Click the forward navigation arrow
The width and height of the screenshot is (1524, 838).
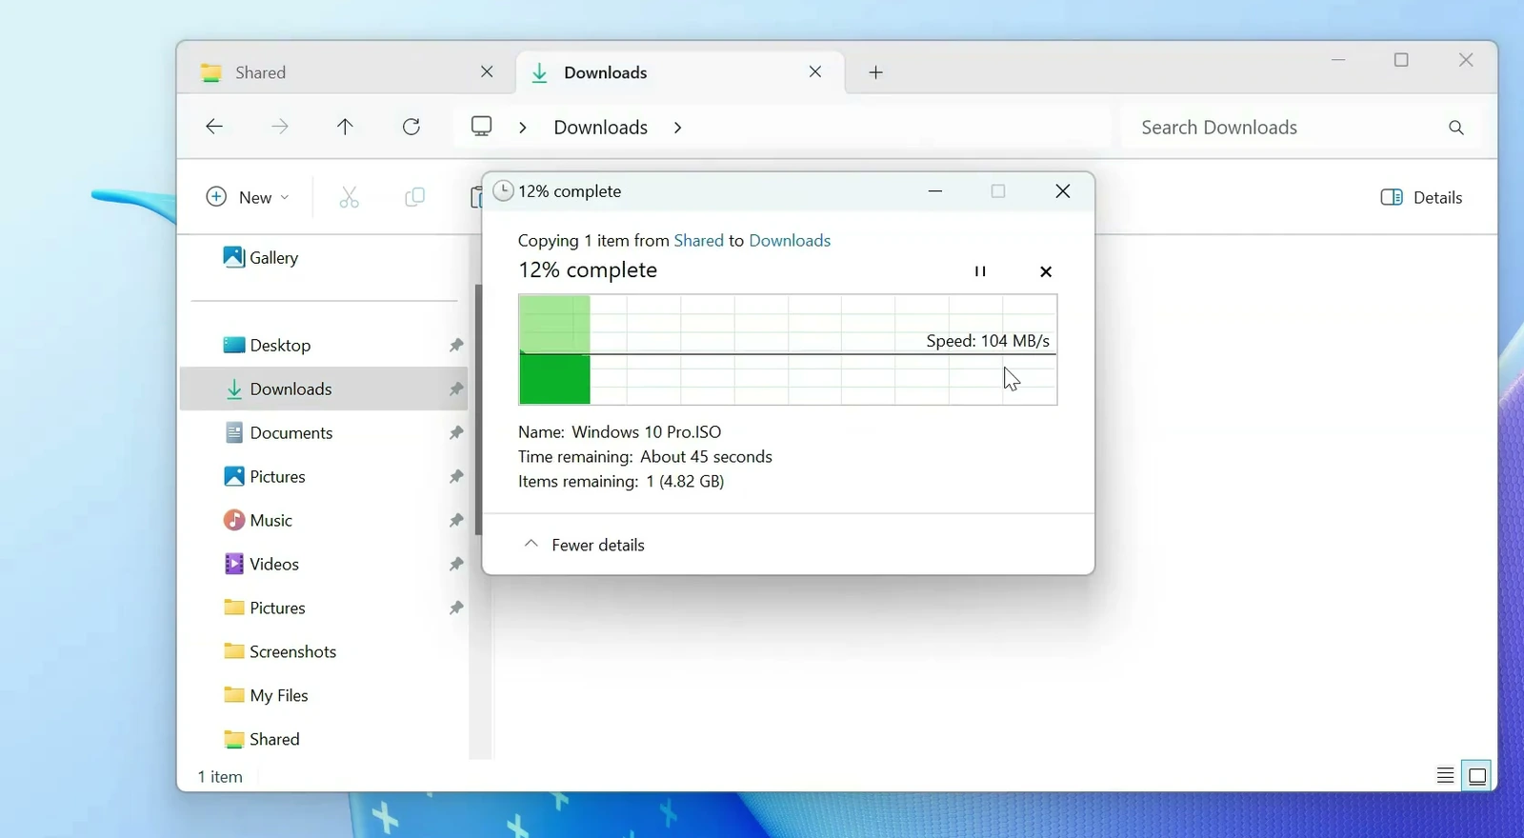coord(280,127)
